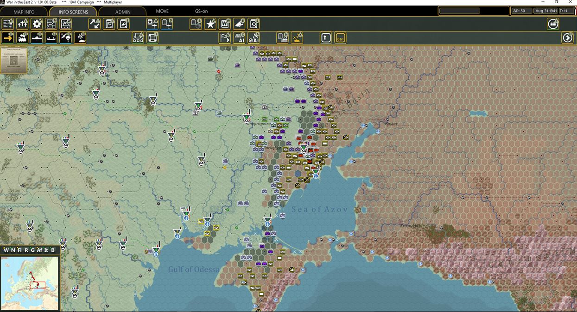Click the fortification frame icon marked F
The width and height of the screenshot is (577, 312).
click(x=152, y=37)
